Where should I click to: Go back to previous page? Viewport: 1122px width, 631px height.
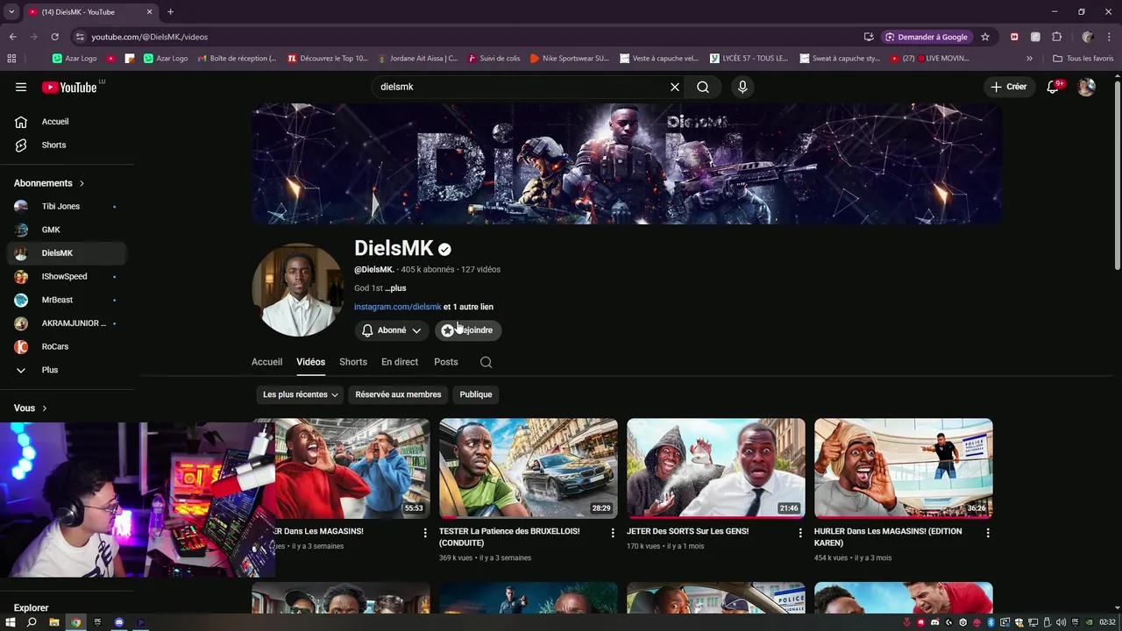tap(12, 37)
